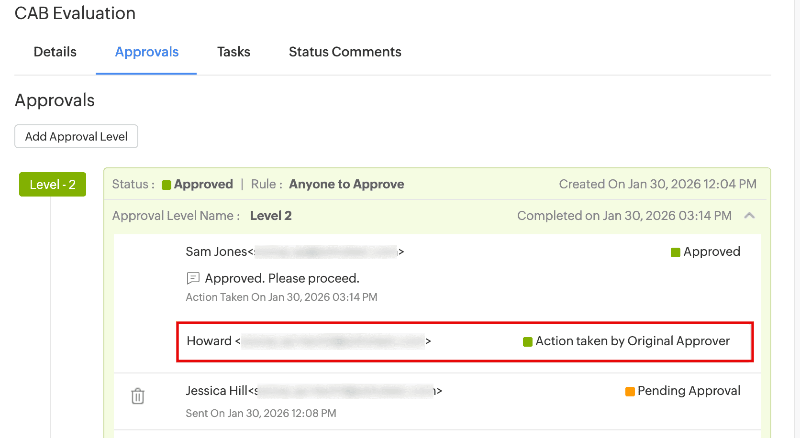The width and height of the screenshot is (800, 438).
Task: Collapse the Level 2 approval section
Action: coord(749,216)
